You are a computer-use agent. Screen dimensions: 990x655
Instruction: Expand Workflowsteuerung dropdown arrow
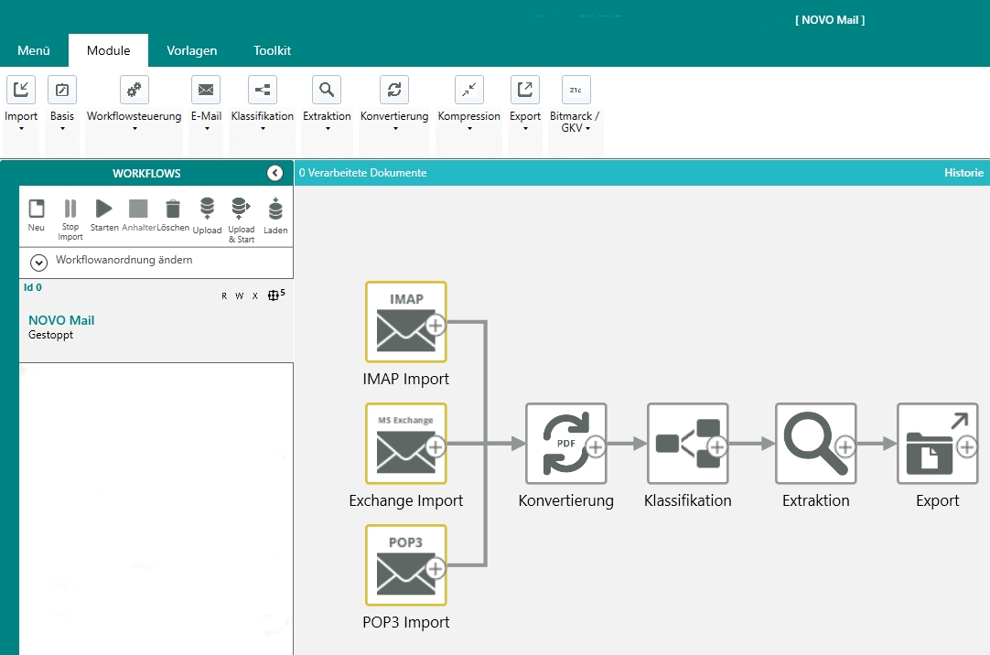coord(134,129)
